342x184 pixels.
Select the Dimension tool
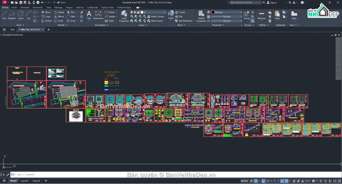tap(98, 15)
